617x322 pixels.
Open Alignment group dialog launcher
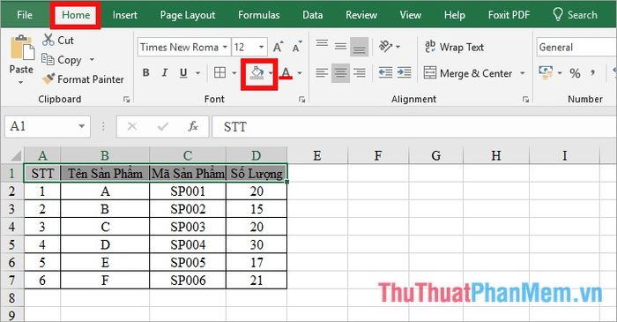click(525, 100)
